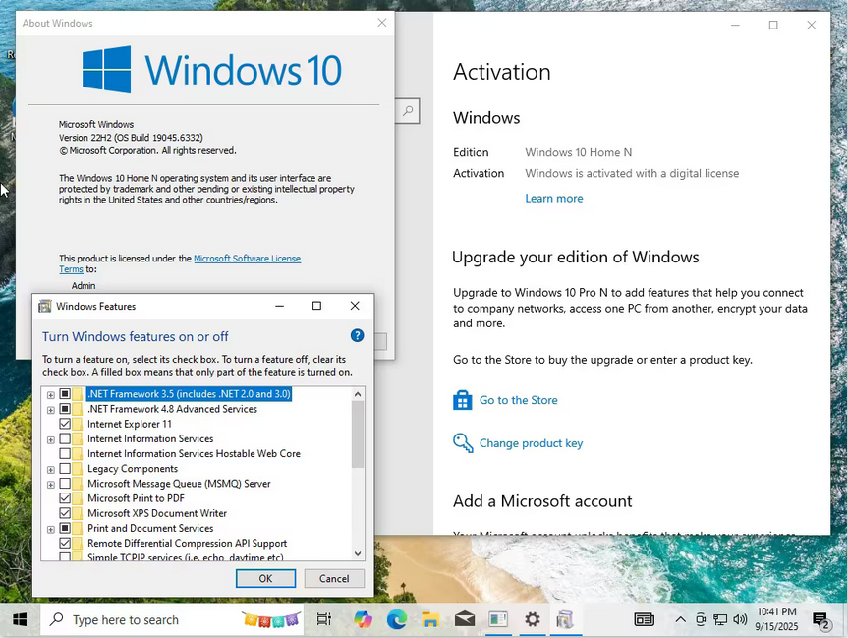This screenshot has width=848, height=638.
Task: Click the Windows Features title bar icon
Action: 45,307
